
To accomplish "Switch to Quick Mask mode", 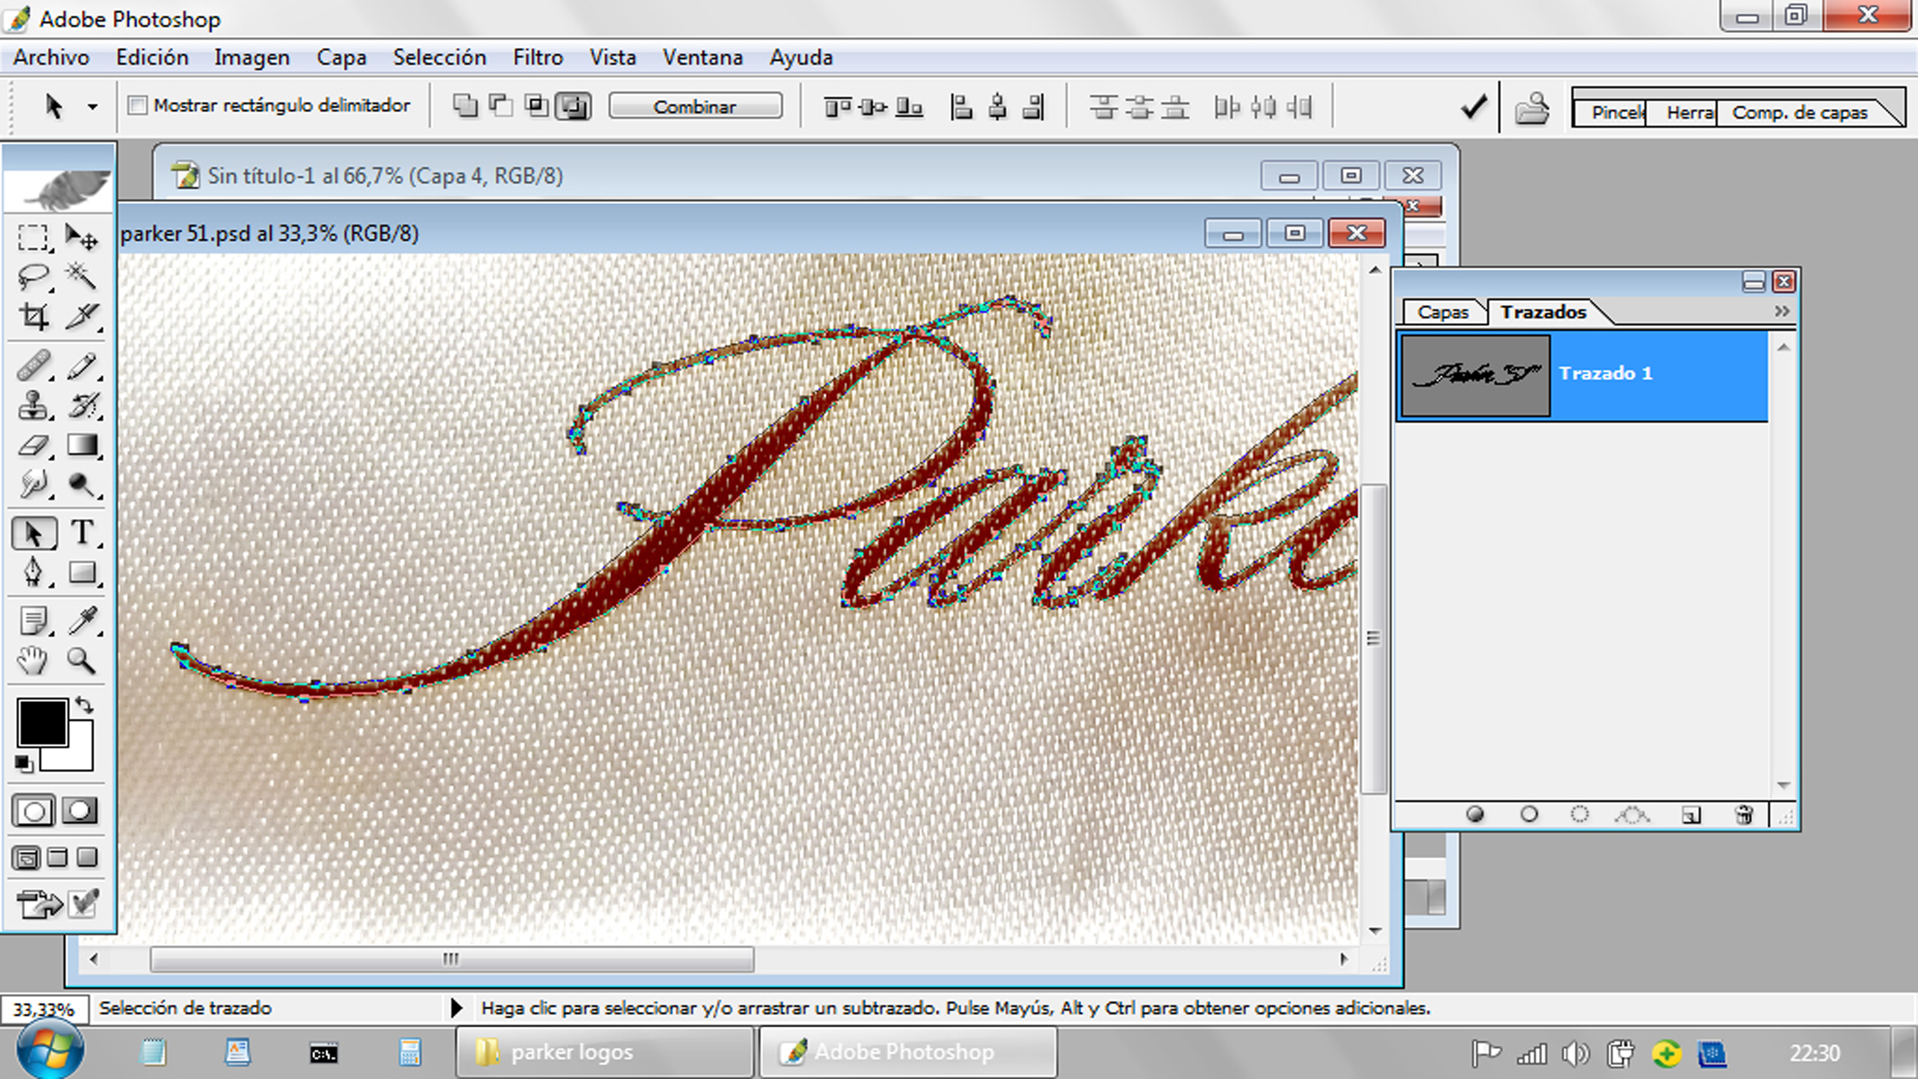I will point(80,811).
